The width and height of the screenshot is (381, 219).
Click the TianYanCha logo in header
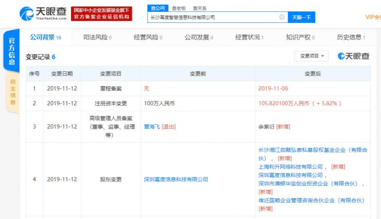[x=43, y=14]
